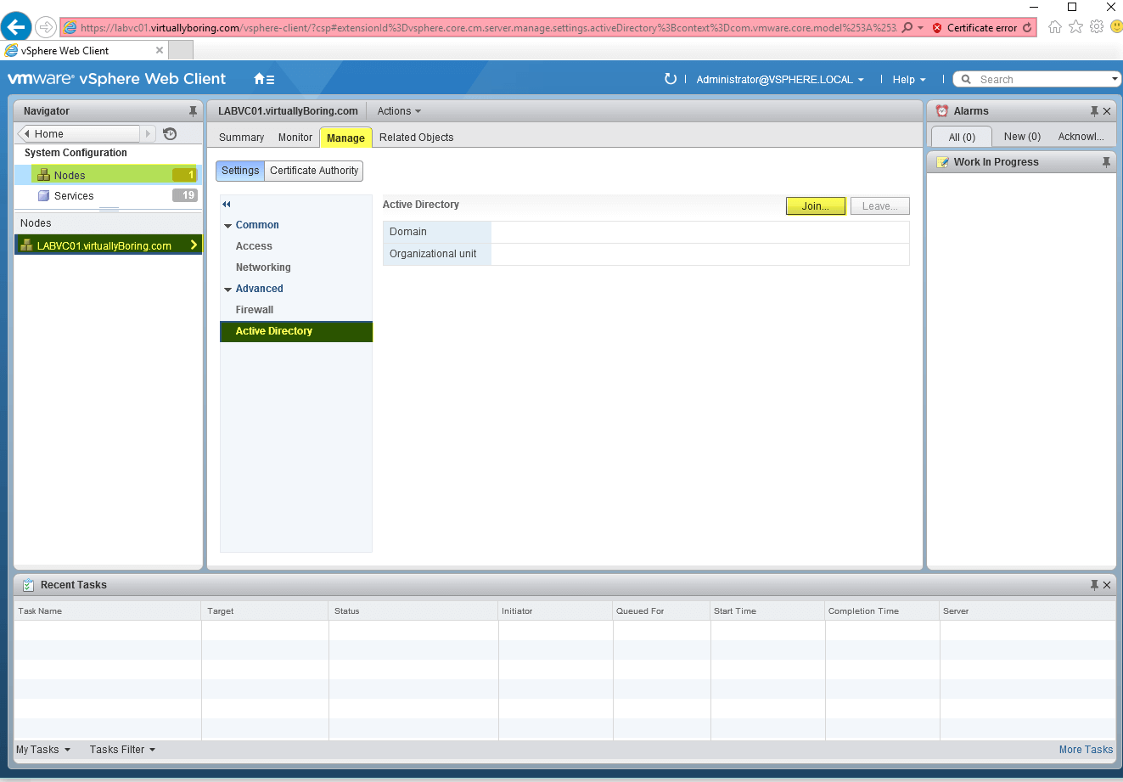
Task: Click the LABVC01 node icon
Action: pyautogui.click(x=26, y=245)
